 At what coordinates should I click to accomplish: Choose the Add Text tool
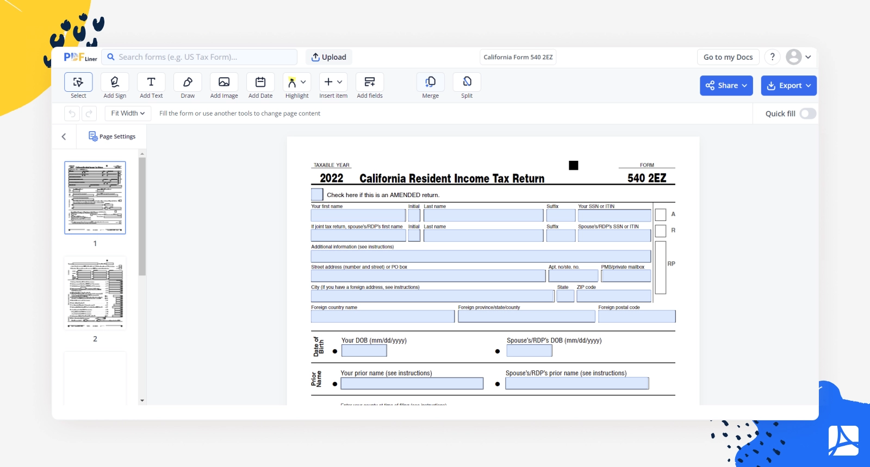151,83
